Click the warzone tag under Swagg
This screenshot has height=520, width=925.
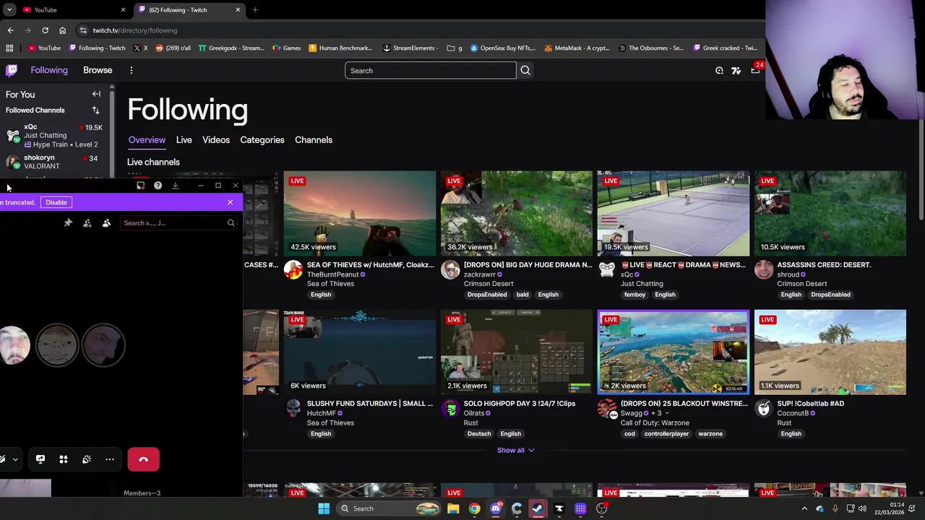tap(710, 434)
